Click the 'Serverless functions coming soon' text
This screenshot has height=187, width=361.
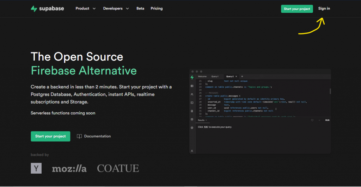coord(63,113)
